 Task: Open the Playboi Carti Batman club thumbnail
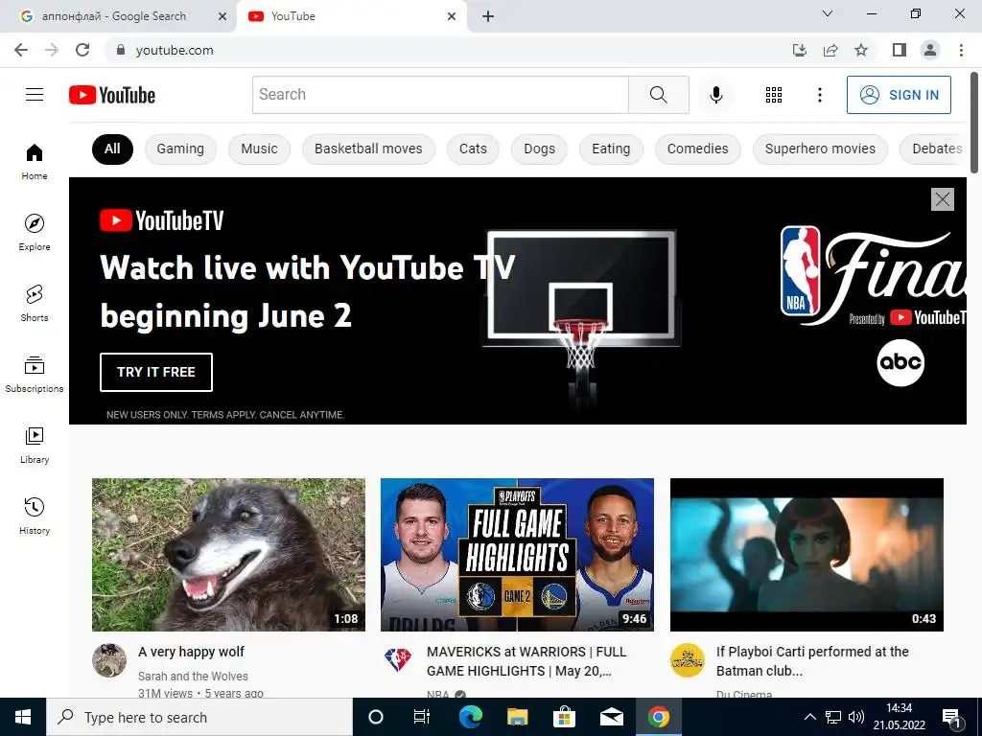[807, 555]
